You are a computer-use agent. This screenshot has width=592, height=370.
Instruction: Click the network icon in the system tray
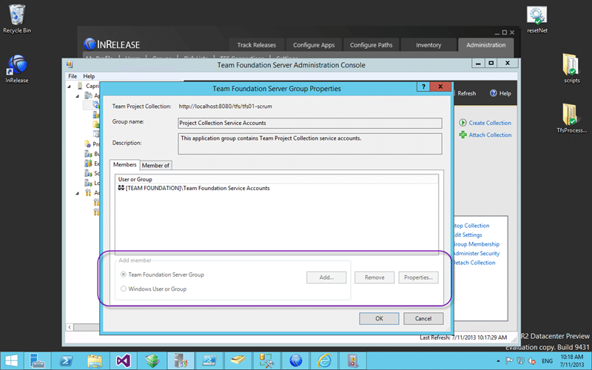[x=520, y=361]
